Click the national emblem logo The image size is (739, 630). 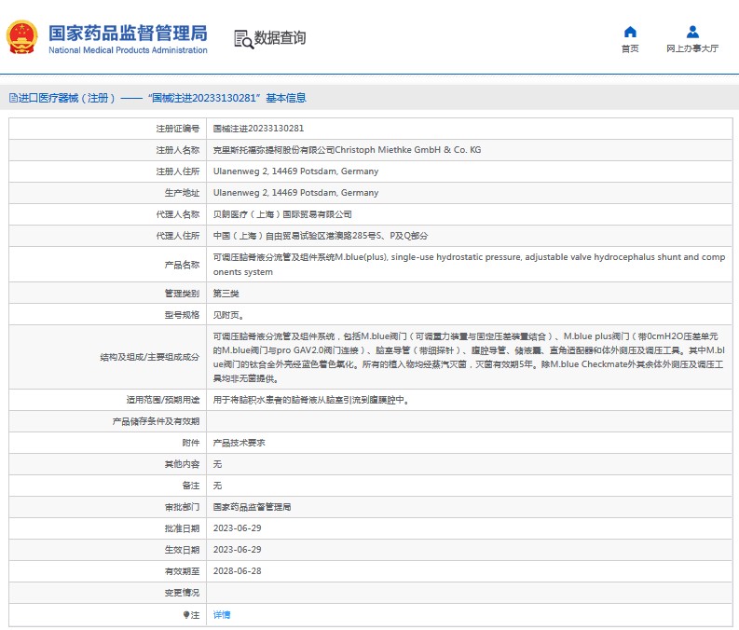21,36
